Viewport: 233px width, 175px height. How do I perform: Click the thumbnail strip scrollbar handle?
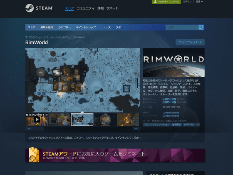[x=38, y=129]
